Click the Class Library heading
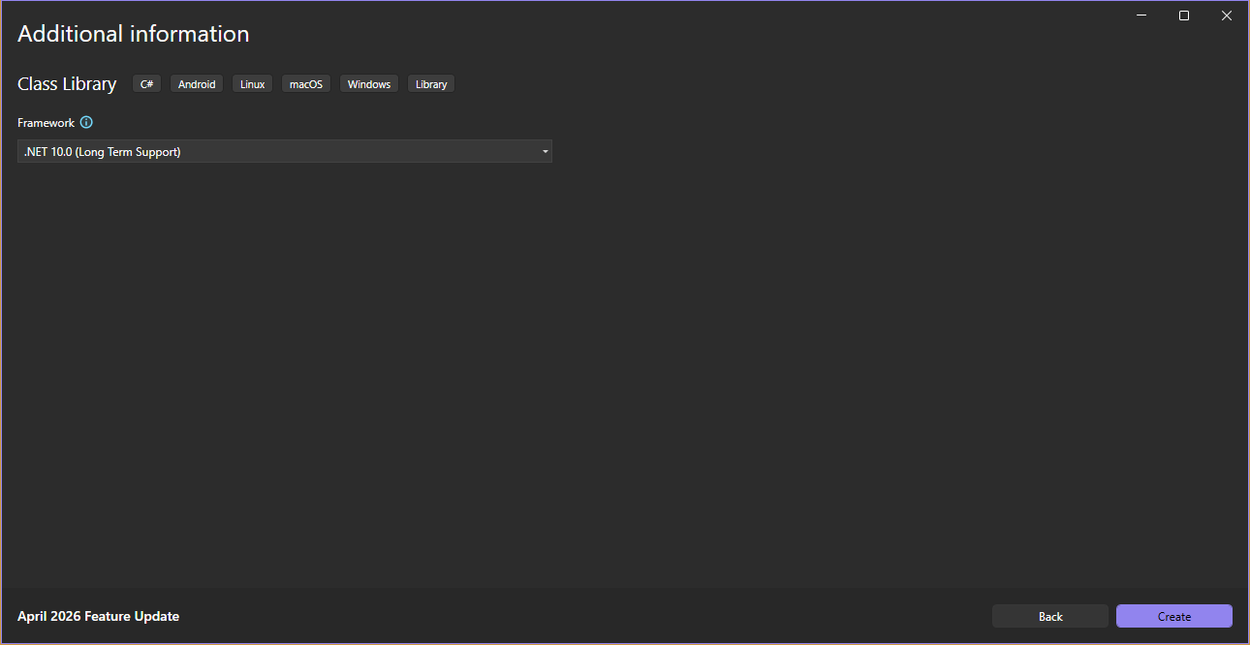1250x645 pixels. (67, 84)
